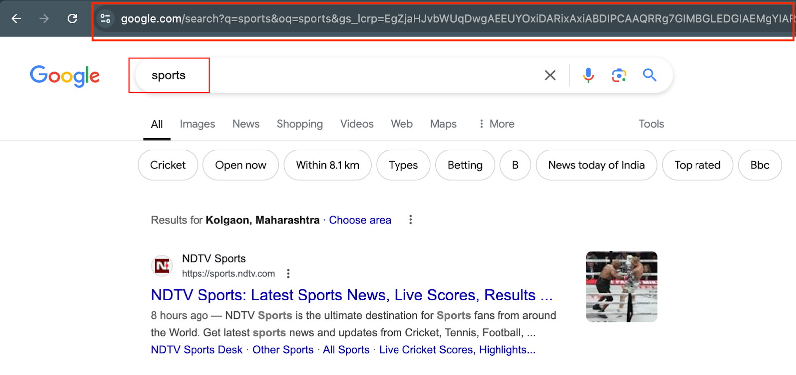Screen dimensions: 796x375
Task: Switch to the News tab
Action: tap(246, 124)
